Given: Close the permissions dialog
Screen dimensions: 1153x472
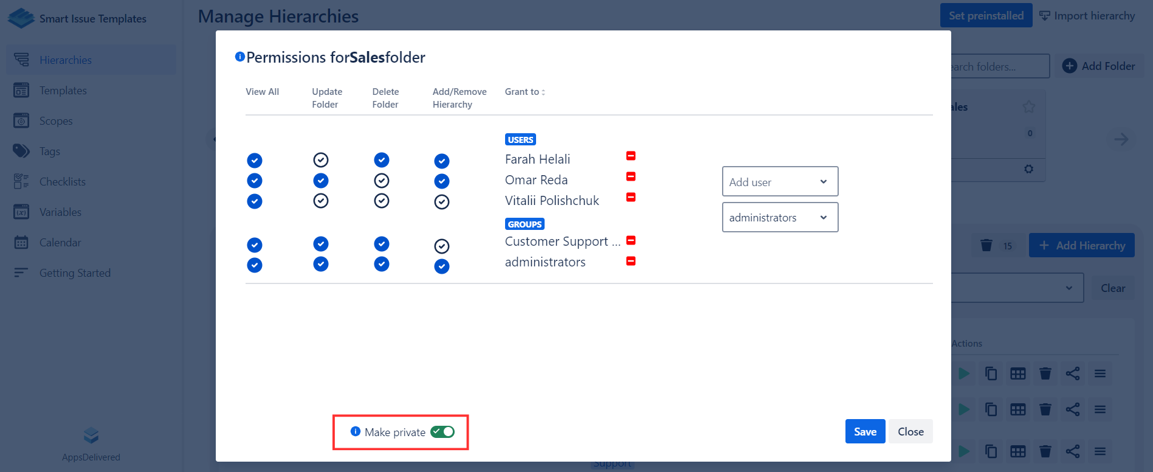Looking at the screenshot, I should [x=910, y=432].
